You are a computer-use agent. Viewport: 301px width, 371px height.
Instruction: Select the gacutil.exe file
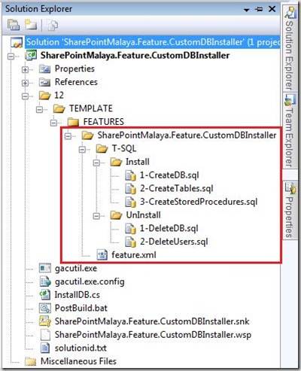[x=76, y=269]
